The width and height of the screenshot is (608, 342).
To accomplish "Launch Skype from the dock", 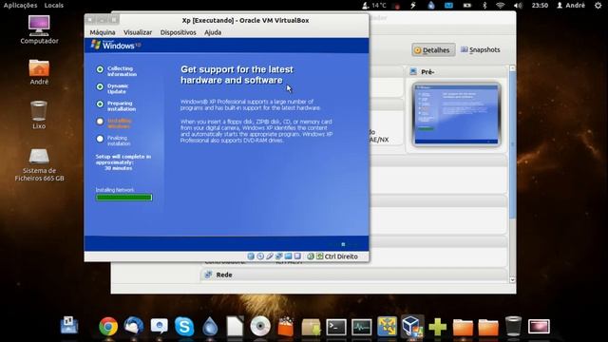I will click(x=184, y=327).
